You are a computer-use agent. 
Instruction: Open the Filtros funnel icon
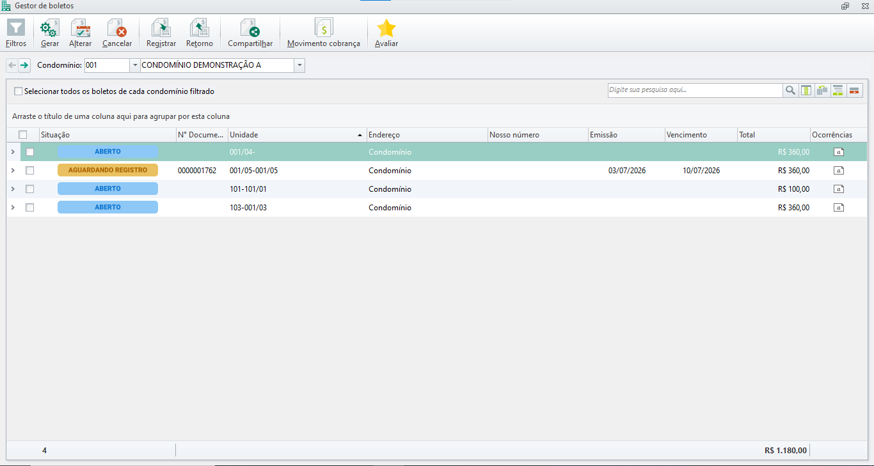point(16,28)
